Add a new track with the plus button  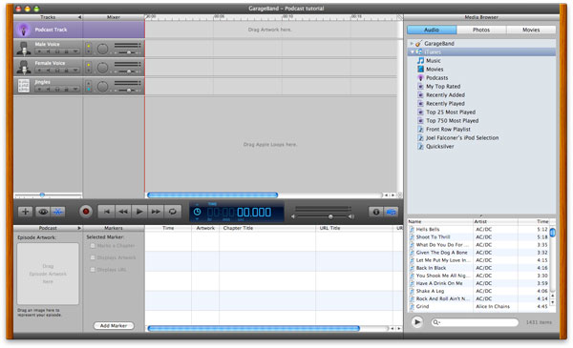point(25,212)
